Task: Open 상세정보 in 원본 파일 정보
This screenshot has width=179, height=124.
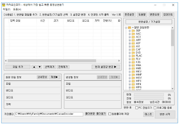Action: [x=42, y=77]
